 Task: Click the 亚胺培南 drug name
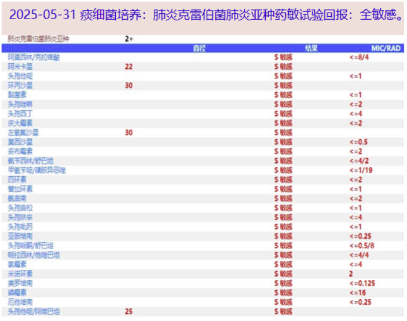tap(20, 236)
